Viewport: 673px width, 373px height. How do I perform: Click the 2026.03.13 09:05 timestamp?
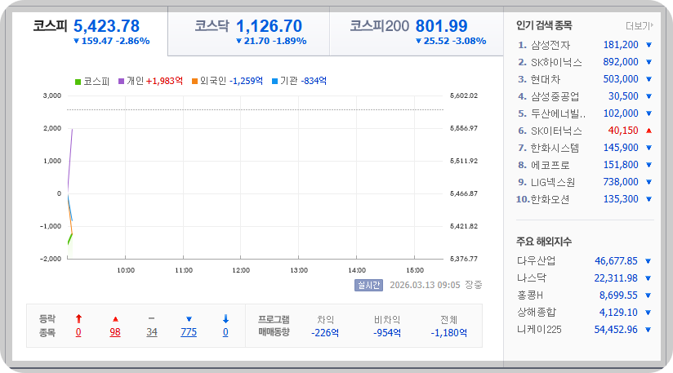click(425, 285)
